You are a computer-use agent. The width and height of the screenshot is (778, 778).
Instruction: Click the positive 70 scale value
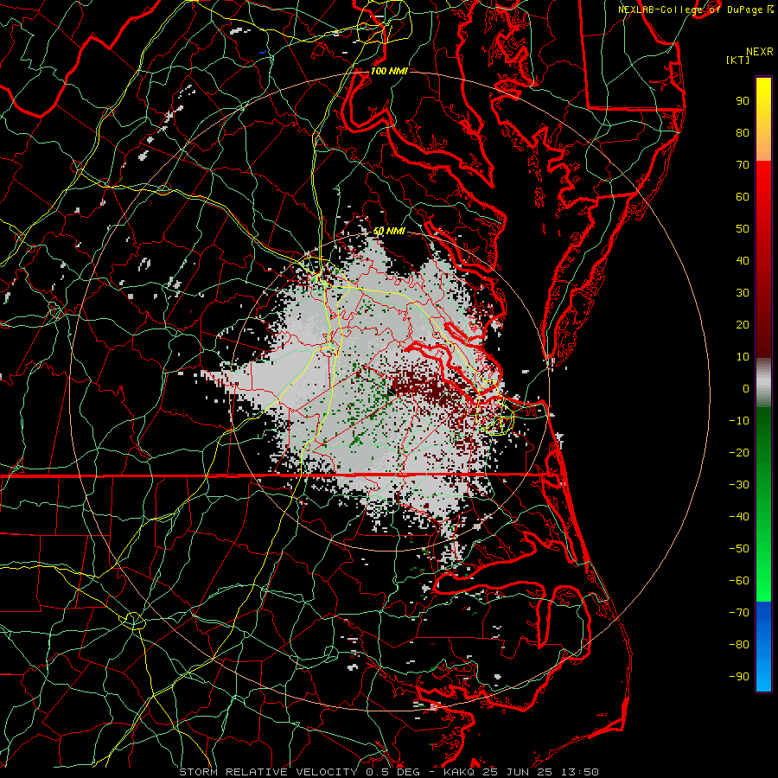pyautogui.click(x=743, y=165)
